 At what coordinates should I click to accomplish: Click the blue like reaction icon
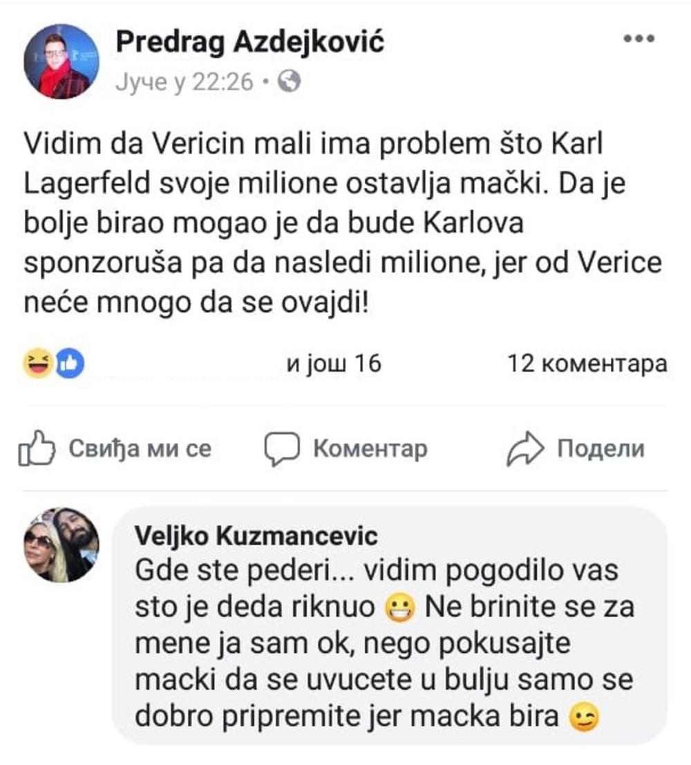point(69,363)
